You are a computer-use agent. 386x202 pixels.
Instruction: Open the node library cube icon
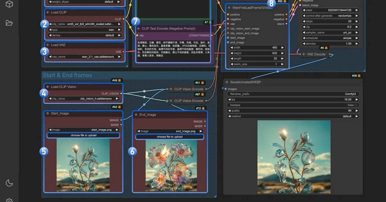click(9, 4)
